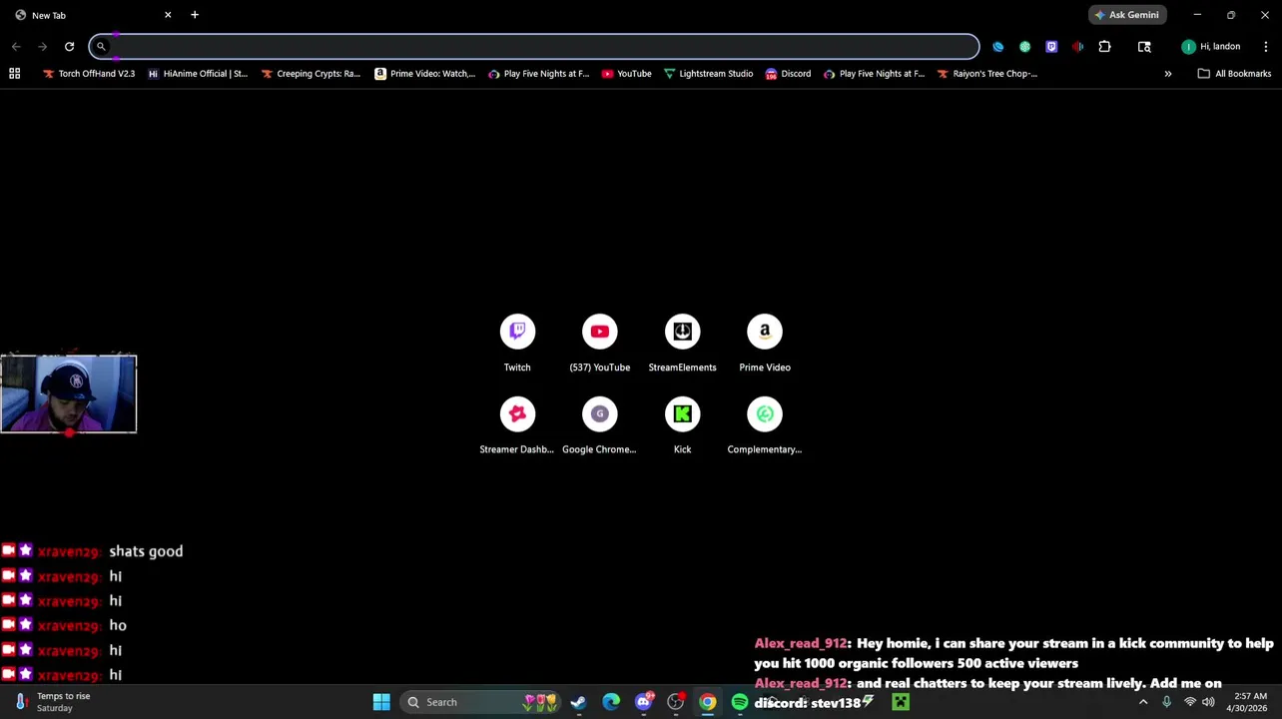Image resolution: width=1282 pixels, height=719 pixels.
Task: Open the Prime Video shortcut tile
Action: 765,344
